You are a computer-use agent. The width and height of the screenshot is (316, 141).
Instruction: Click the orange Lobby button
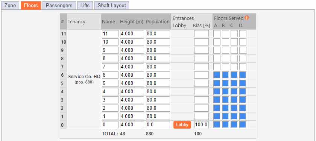182,125
